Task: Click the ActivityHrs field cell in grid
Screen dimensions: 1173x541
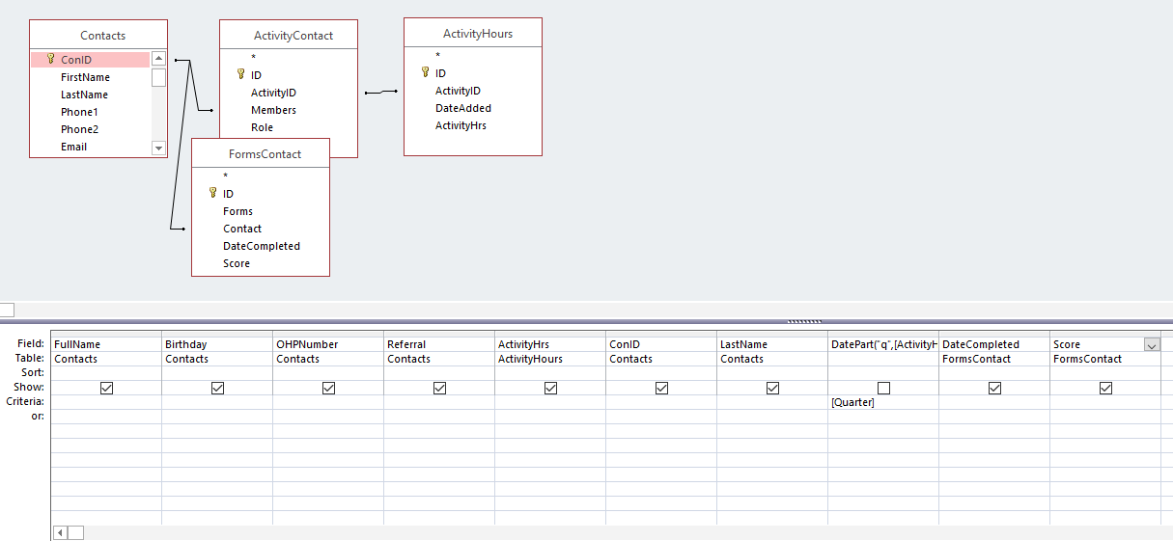Action: [x=550, y=344]
